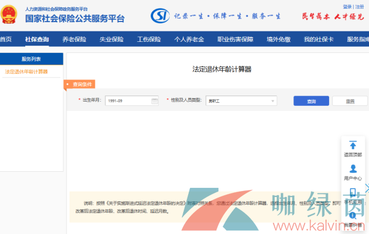Open the 养老保险 menu

point(74,39)
